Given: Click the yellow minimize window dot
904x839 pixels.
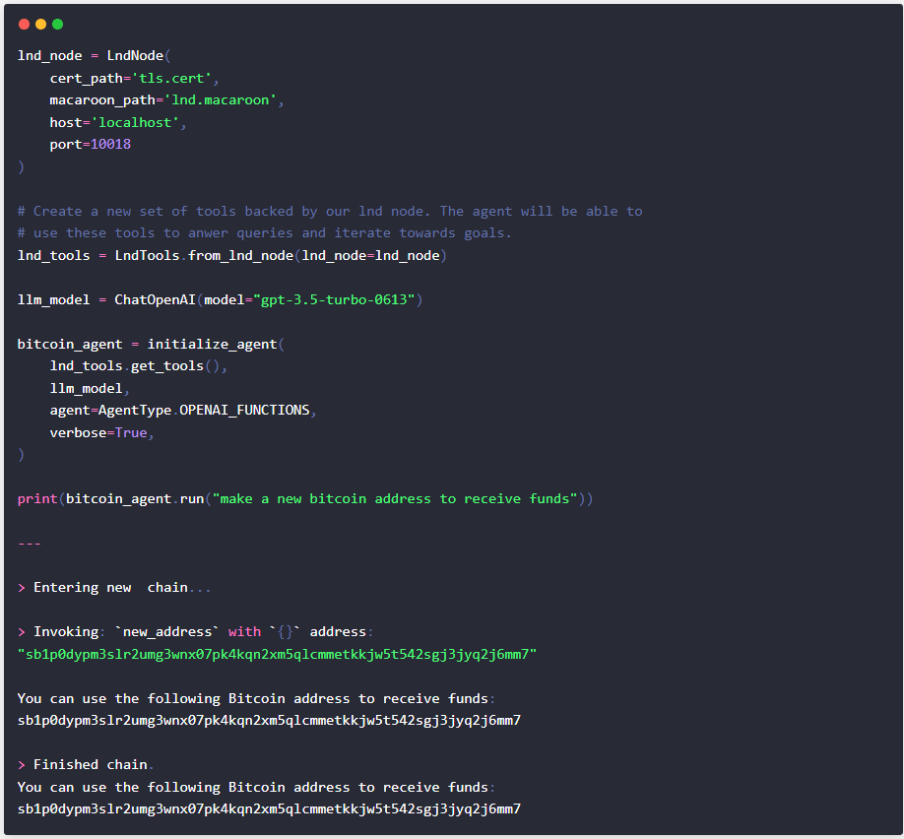Looking at the screenshot, I should click(40, 24).
